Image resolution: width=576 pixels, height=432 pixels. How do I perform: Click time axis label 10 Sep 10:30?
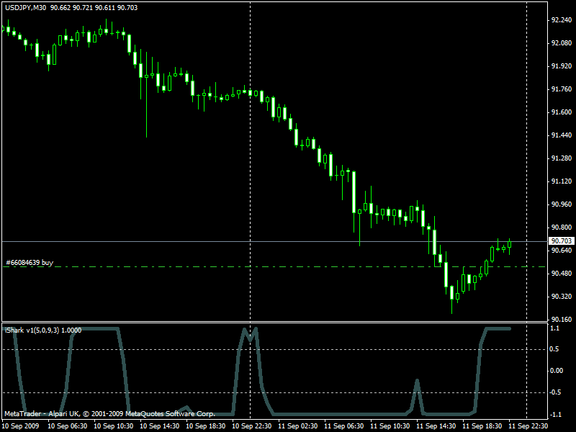(x=114, y=426)
